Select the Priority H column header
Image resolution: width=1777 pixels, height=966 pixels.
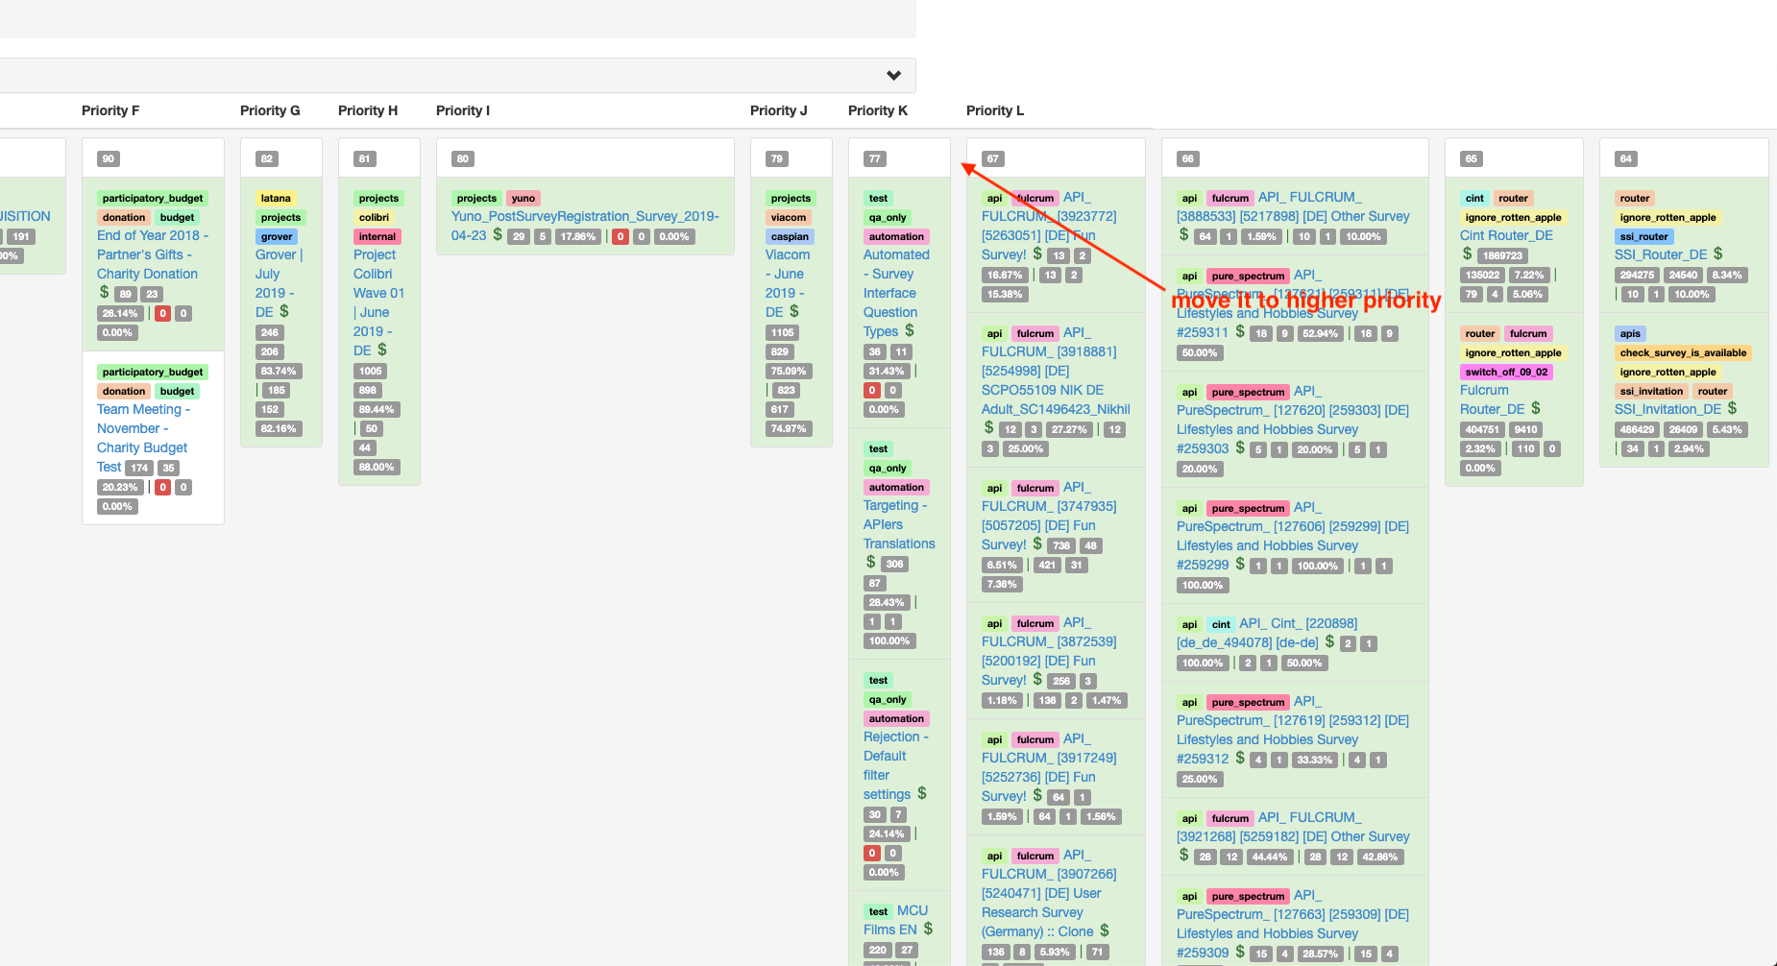tap(368, 110)
